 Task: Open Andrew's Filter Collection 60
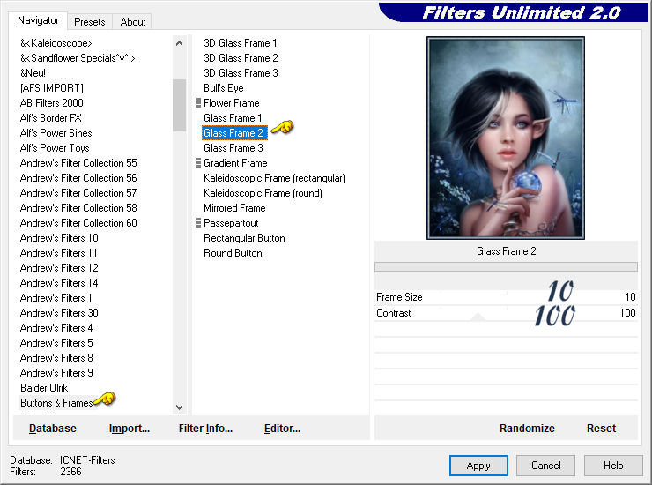78,223
